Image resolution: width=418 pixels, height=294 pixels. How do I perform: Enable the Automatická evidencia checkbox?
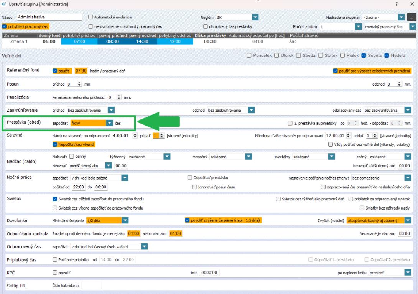point(91,17)
